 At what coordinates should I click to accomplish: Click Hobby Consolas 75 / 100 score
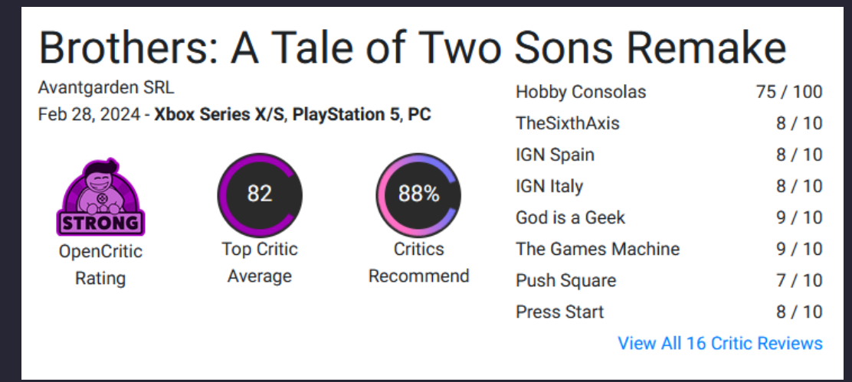pyautogui.click(x=788, y=92)
